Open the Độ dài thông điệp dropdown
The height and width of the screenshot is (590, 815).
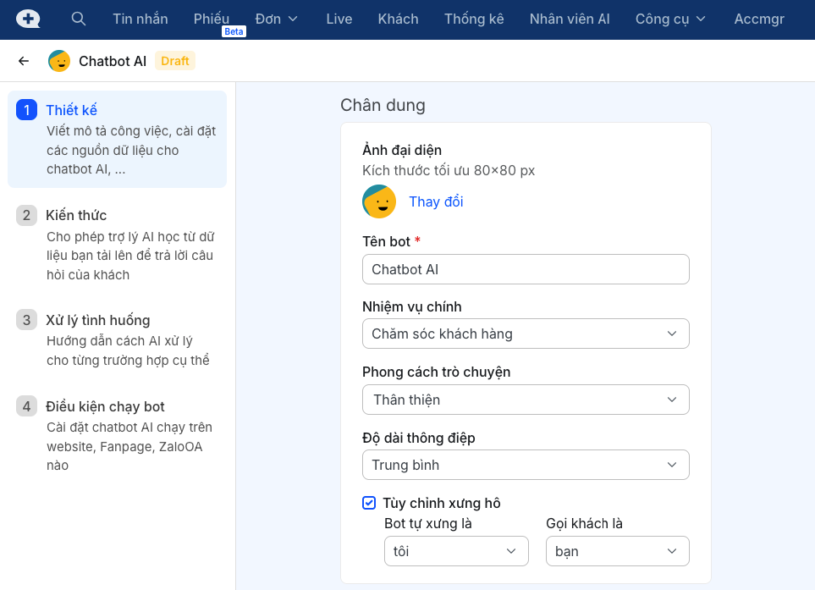click(525, 465)
